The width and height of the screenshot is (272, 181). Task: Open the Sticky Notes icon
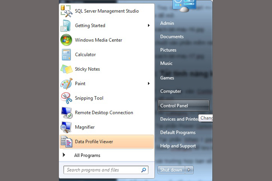(x=66, y=69)
